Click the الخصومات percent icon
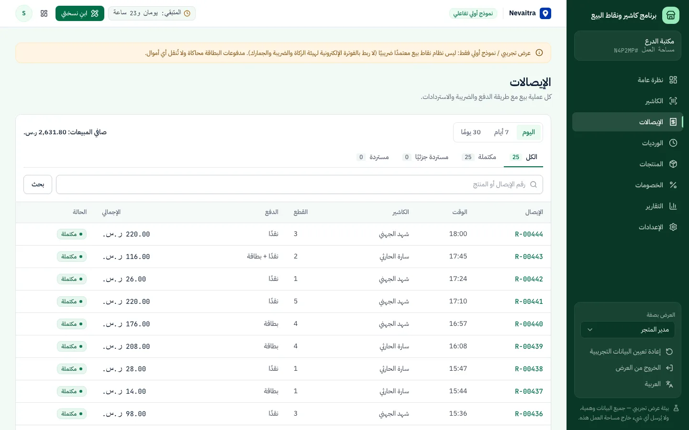This screenshot has width=689, height=430. tap(673, 185)
